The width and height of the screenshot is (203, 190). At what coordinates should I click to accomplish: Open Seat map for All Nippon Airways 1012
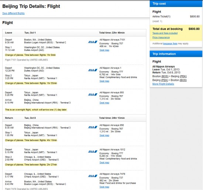click(104, 163)
